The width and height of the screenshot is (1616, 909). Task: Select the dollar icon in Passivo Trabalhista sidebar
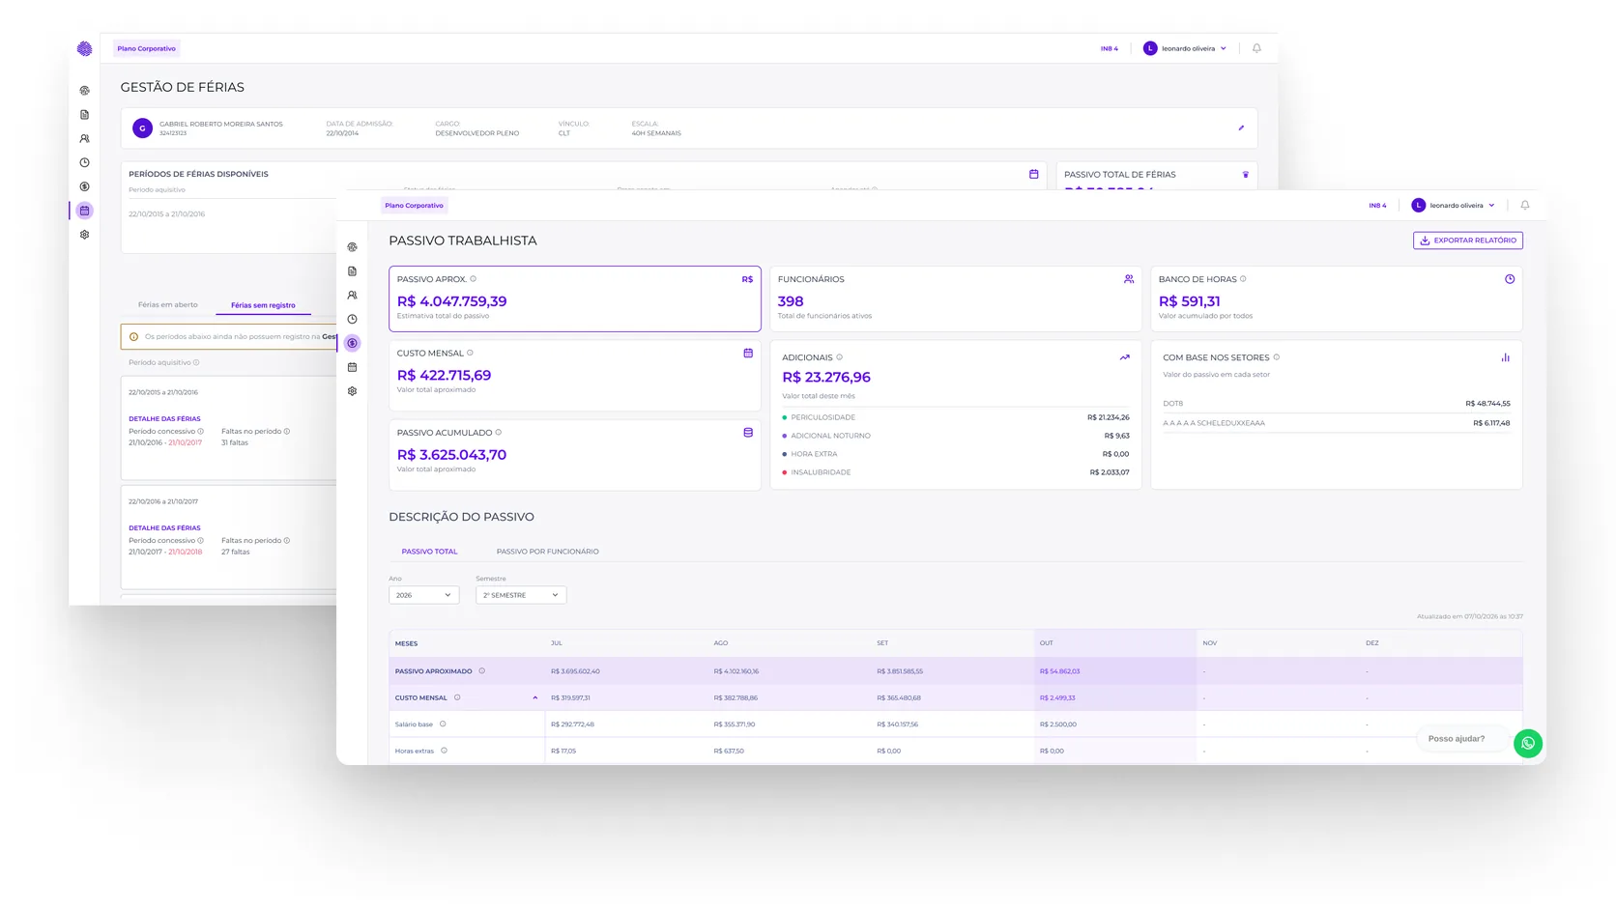(352, 343)
